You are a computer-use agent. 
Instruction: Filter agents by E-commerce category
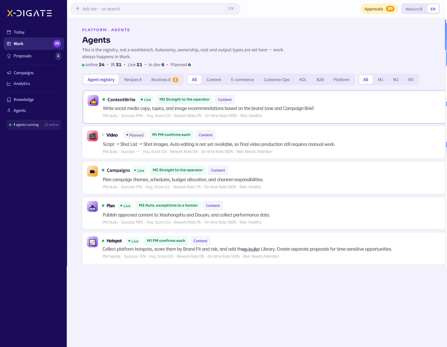pyautogui.click(x=242, y=80)
